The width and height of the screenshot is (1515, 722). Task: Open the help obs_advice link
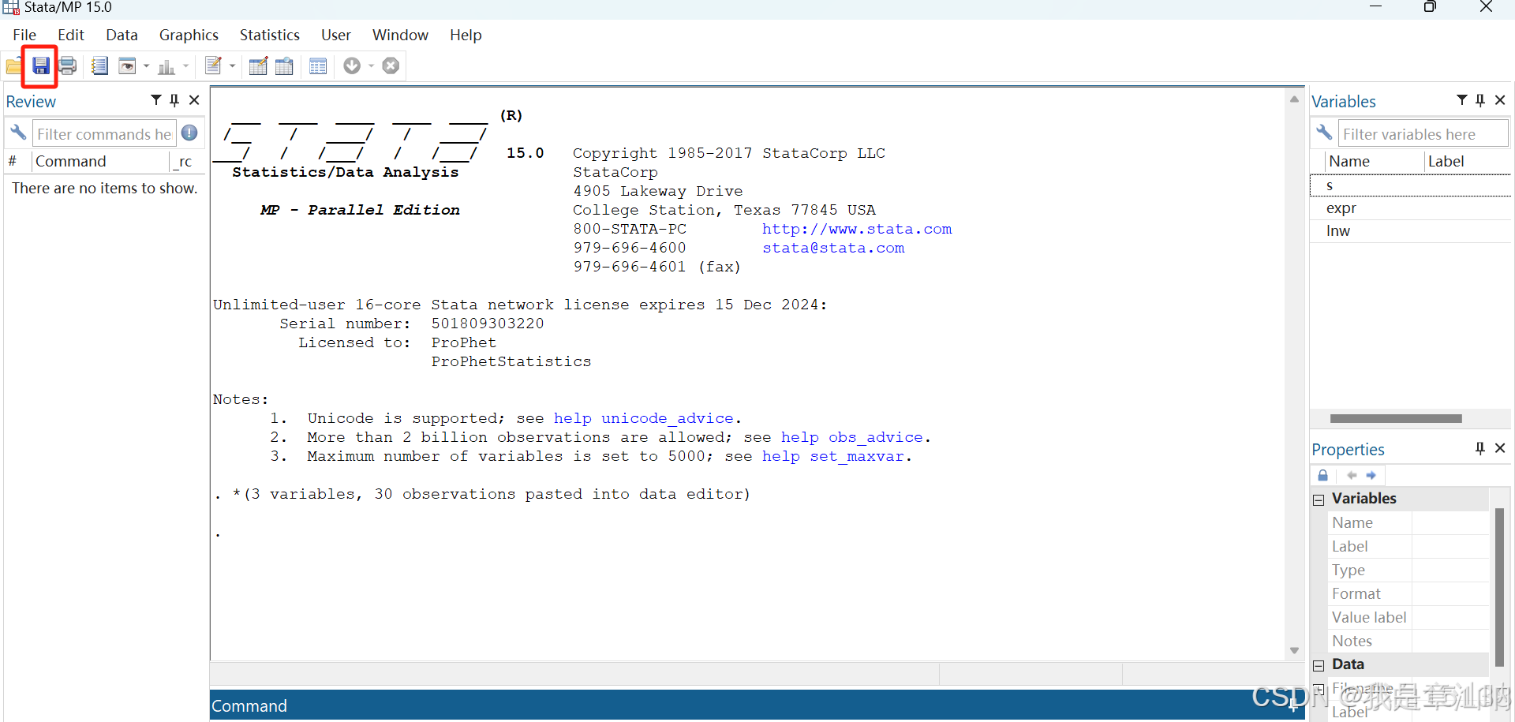tap(852, 437)
